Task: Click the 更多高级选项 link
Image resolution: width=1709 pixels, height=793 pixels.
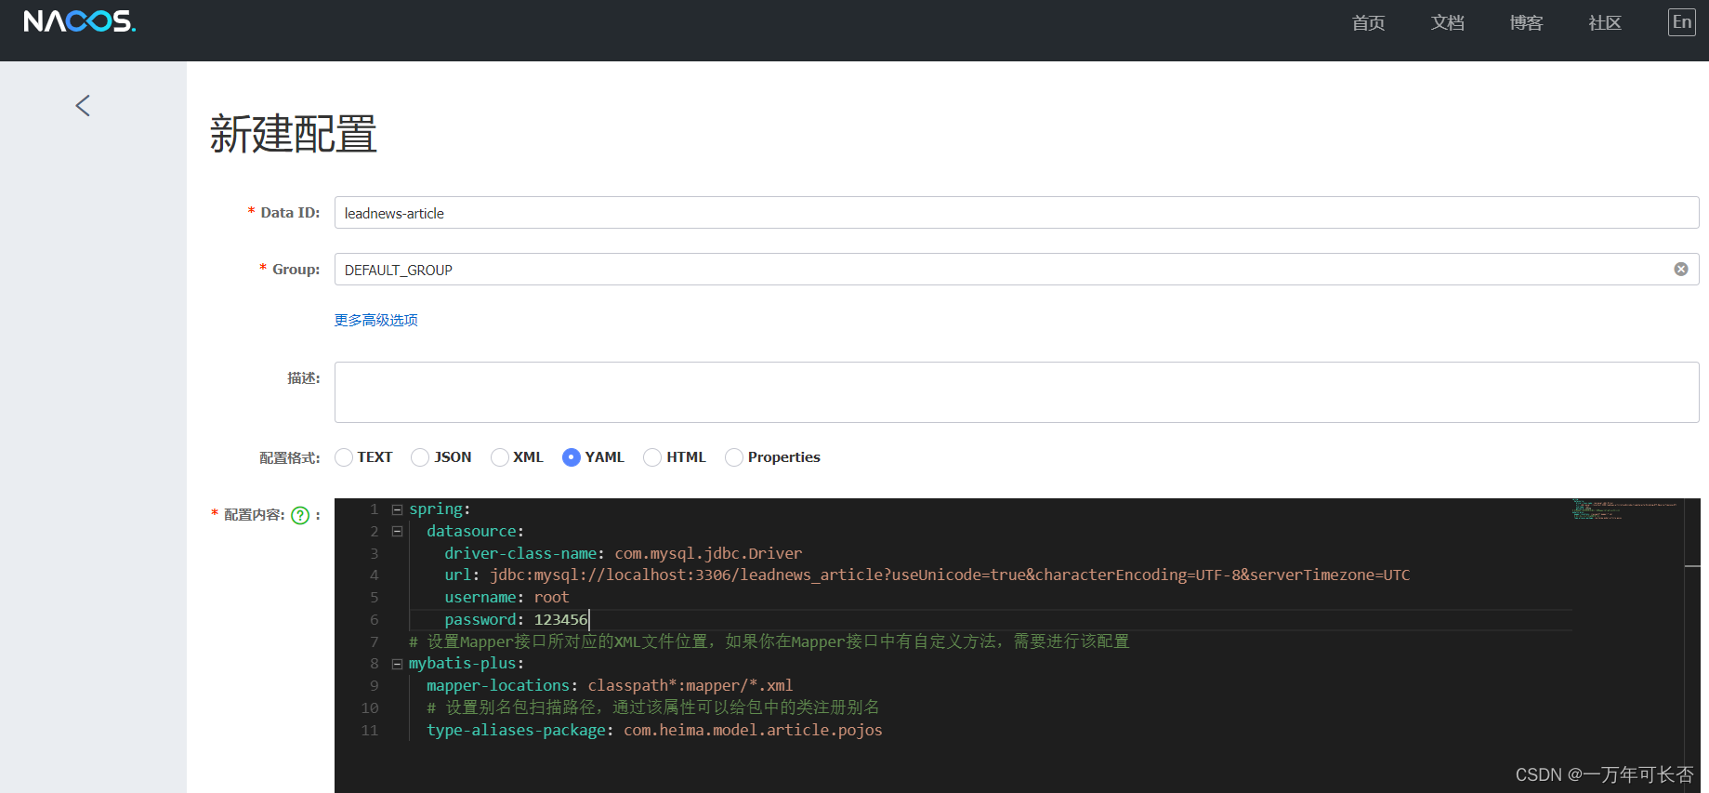Action: pyautogui.click(x=376, y=320)
